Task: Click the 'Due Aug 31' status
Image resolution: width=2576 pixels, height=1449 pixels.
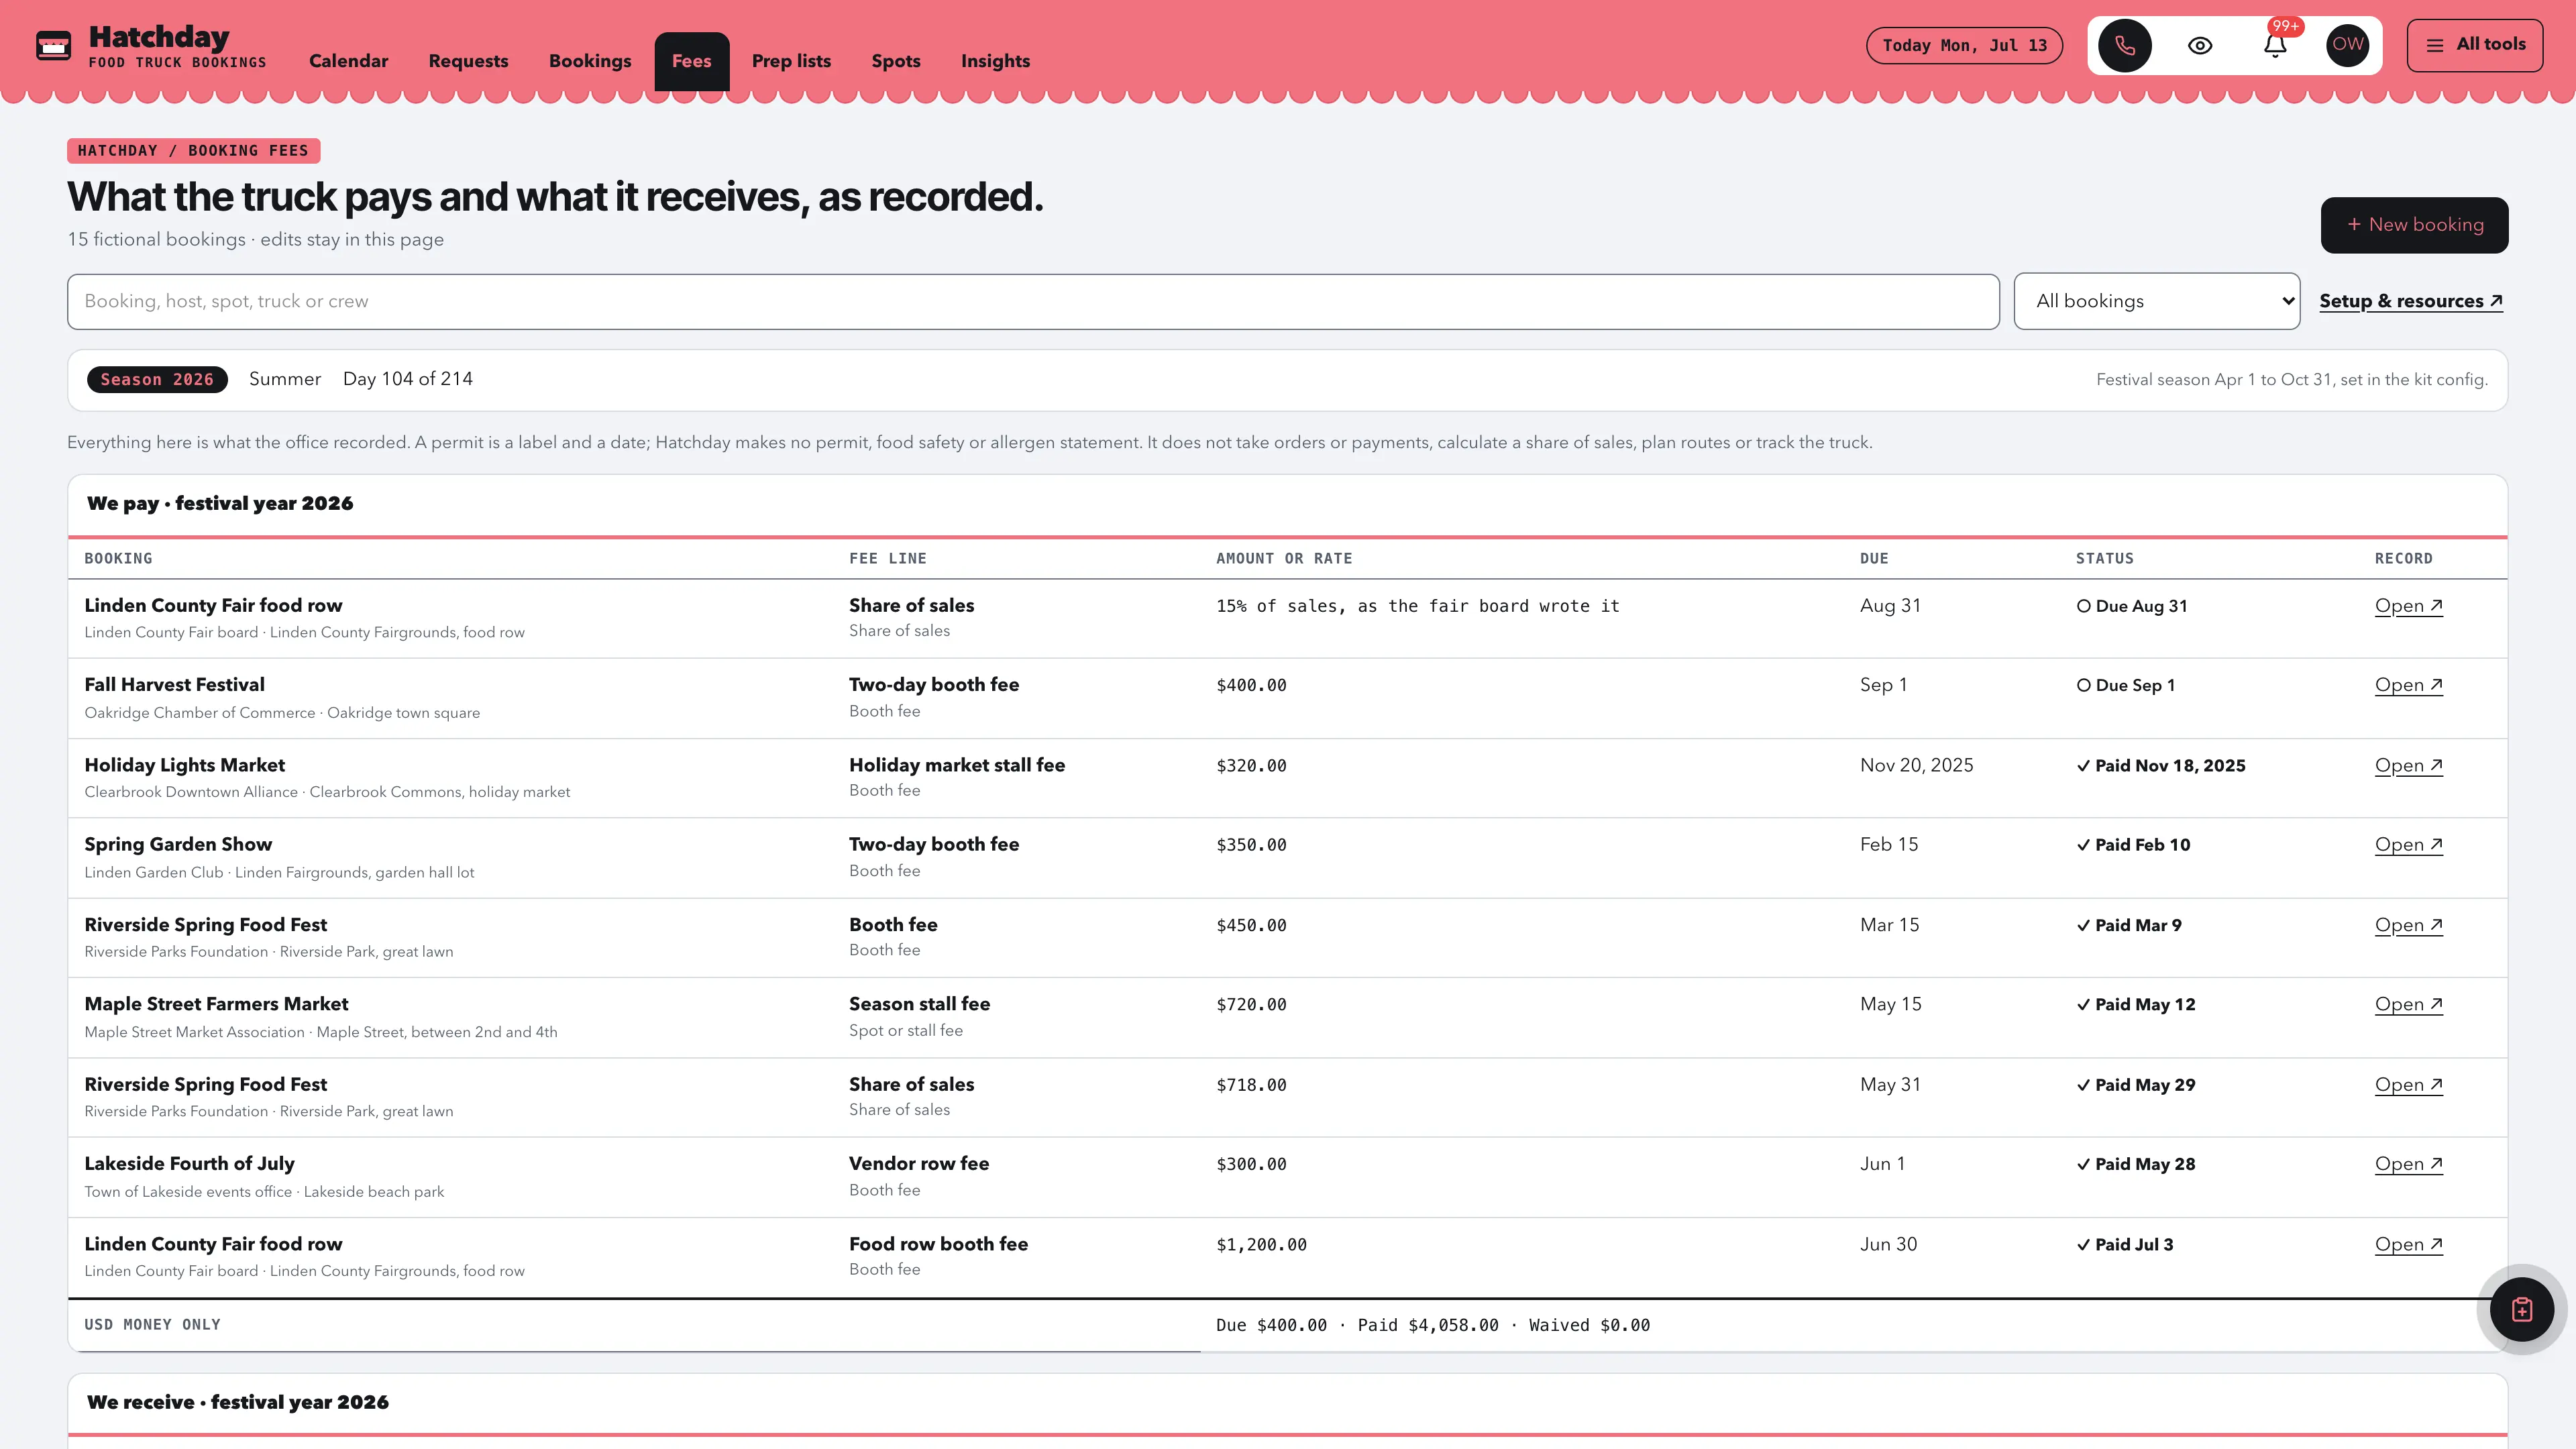Action: pyautogui.click(x=2131, y=606)
